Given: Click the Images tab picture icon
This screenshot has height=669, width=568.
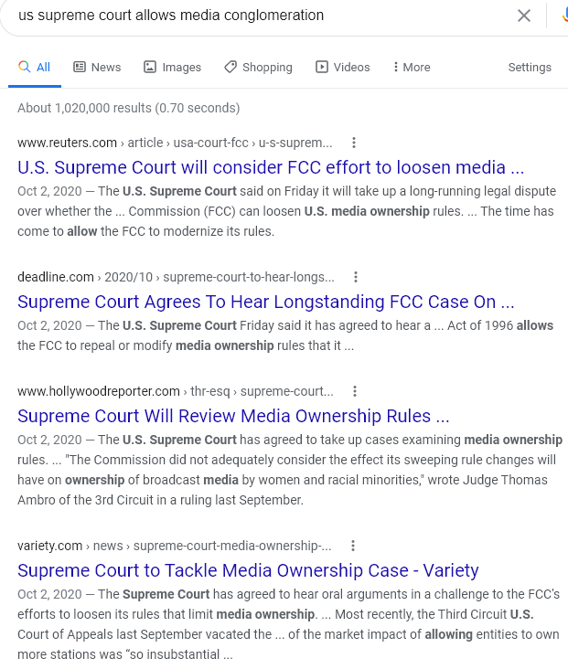Looking at the screenshot, I should [150, 67].
